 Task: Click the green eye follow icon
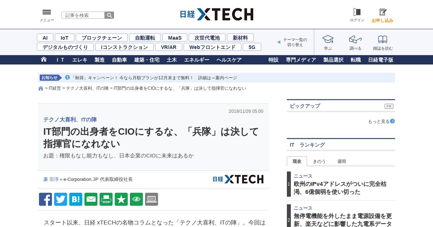point(136,199)
